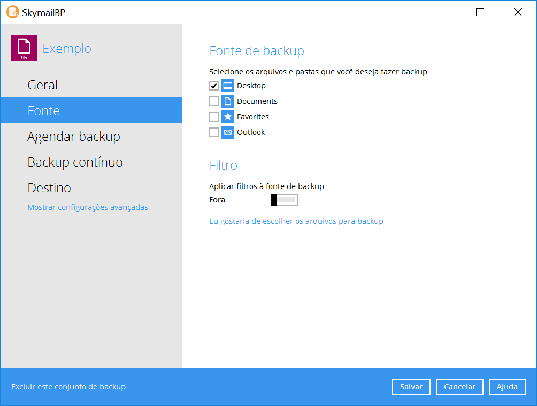
Task: Open the Geral section
Action: coord(43,85)
